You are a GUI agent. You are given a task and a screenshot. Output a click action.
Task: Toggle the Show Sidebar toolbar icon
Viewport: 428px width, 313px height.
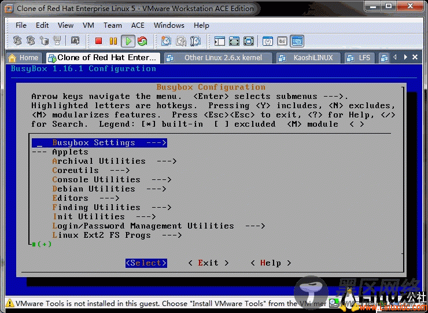(x=219, y=41)
